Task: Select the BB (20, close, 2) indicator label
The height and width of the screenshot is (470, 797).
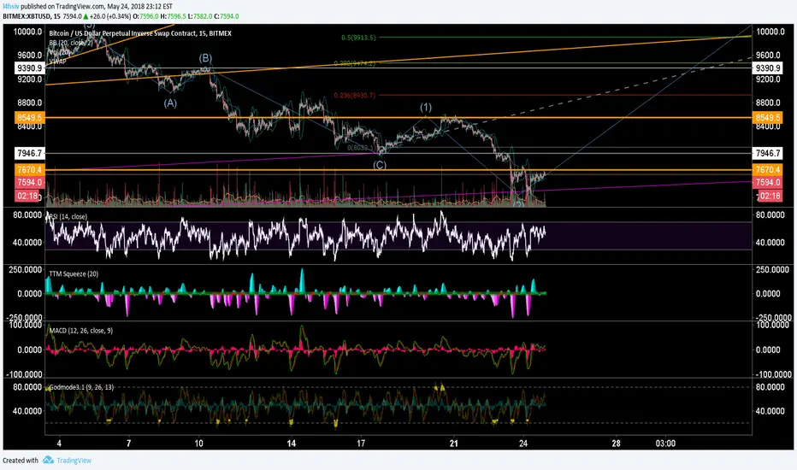Action: click(71, 43)
